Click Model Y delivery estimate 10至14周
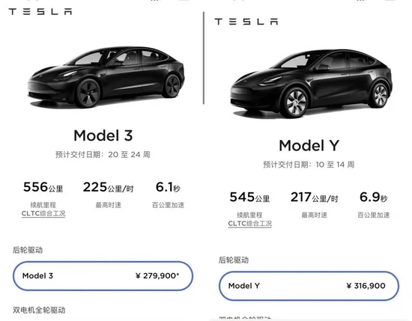The height and width of the screenshot is (321, 412). [x=309, y=165]
